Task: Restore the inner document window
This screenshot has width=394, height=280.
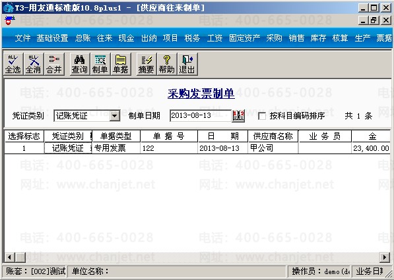Action: 374,20
